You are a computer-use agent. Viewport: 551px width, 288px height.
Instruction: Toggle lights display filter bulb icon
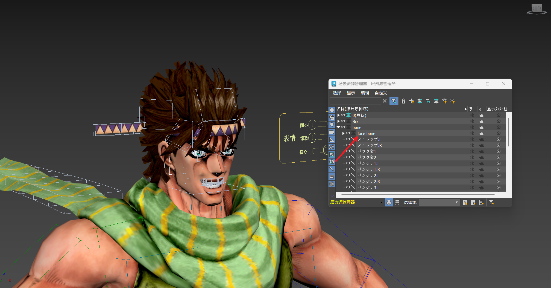[x=332, y=125]
